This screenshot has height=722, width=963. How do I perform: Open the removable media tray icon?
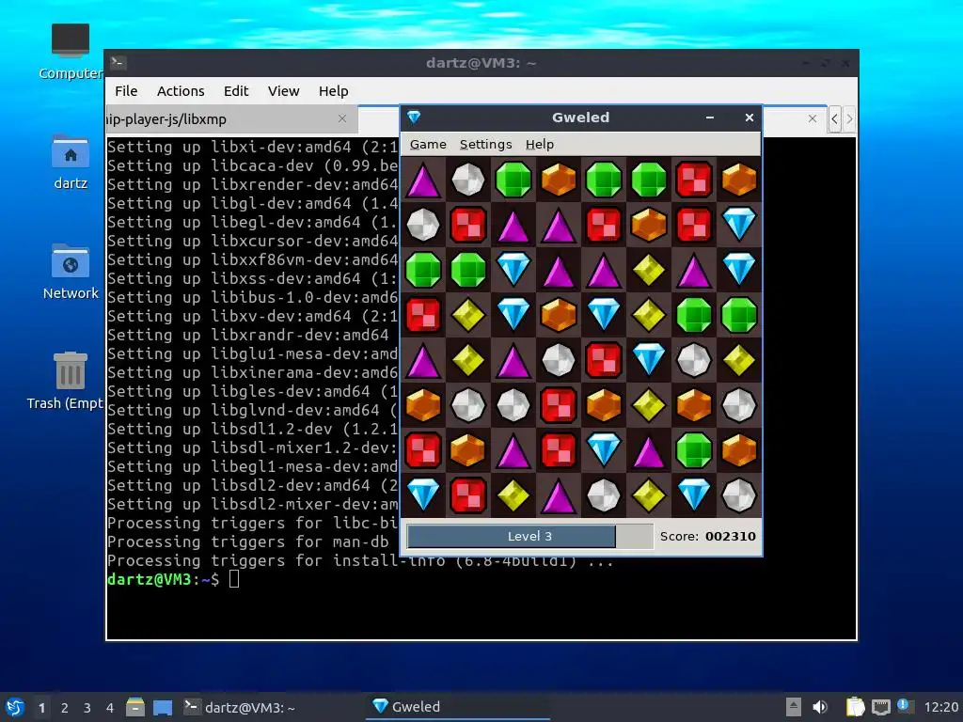pos(794,707)
